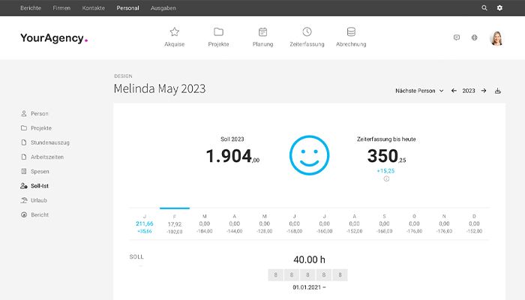Open the Zeiterfassung clock icon
The width and height of the screenshot is (525, 300).
[x=307, y=32]
